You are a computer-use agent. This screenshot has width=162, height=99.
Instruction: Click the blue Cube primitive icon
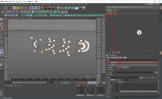coord(58,8)
